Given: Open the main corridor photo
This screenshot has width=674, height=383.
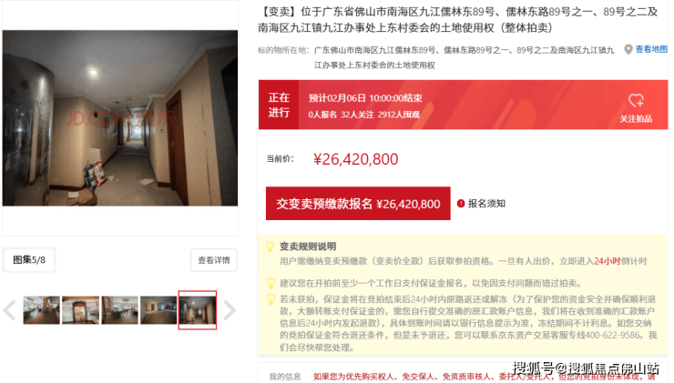Looking at the screenshot, I should (120, 118).
